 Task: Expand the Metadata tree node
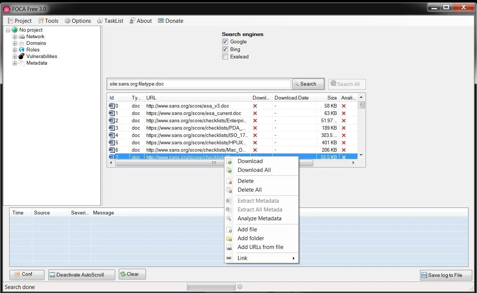pyautogui.click(x=15, y=63)
